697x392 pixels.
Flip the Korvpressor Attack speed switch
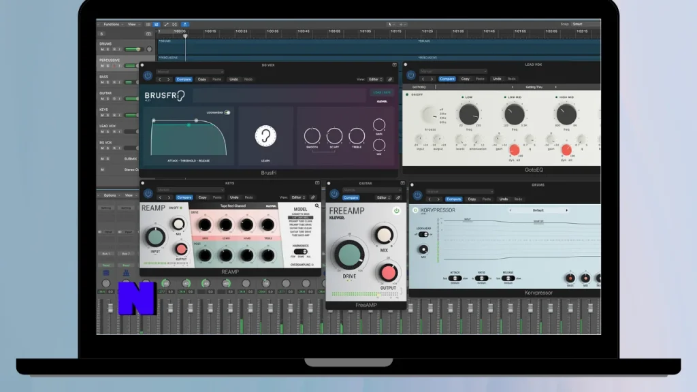point(455,278)
